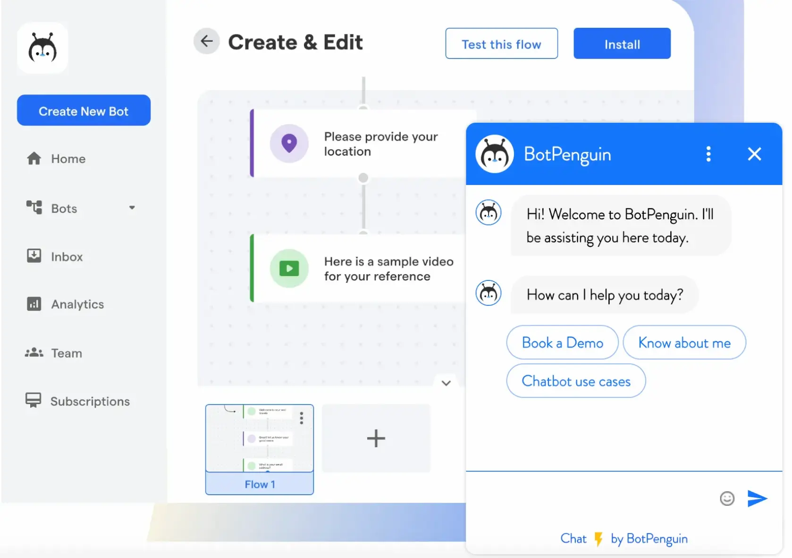Send message with paper plane icon
The width and height of the screenshot is (792, 558).
pos(758,498)
